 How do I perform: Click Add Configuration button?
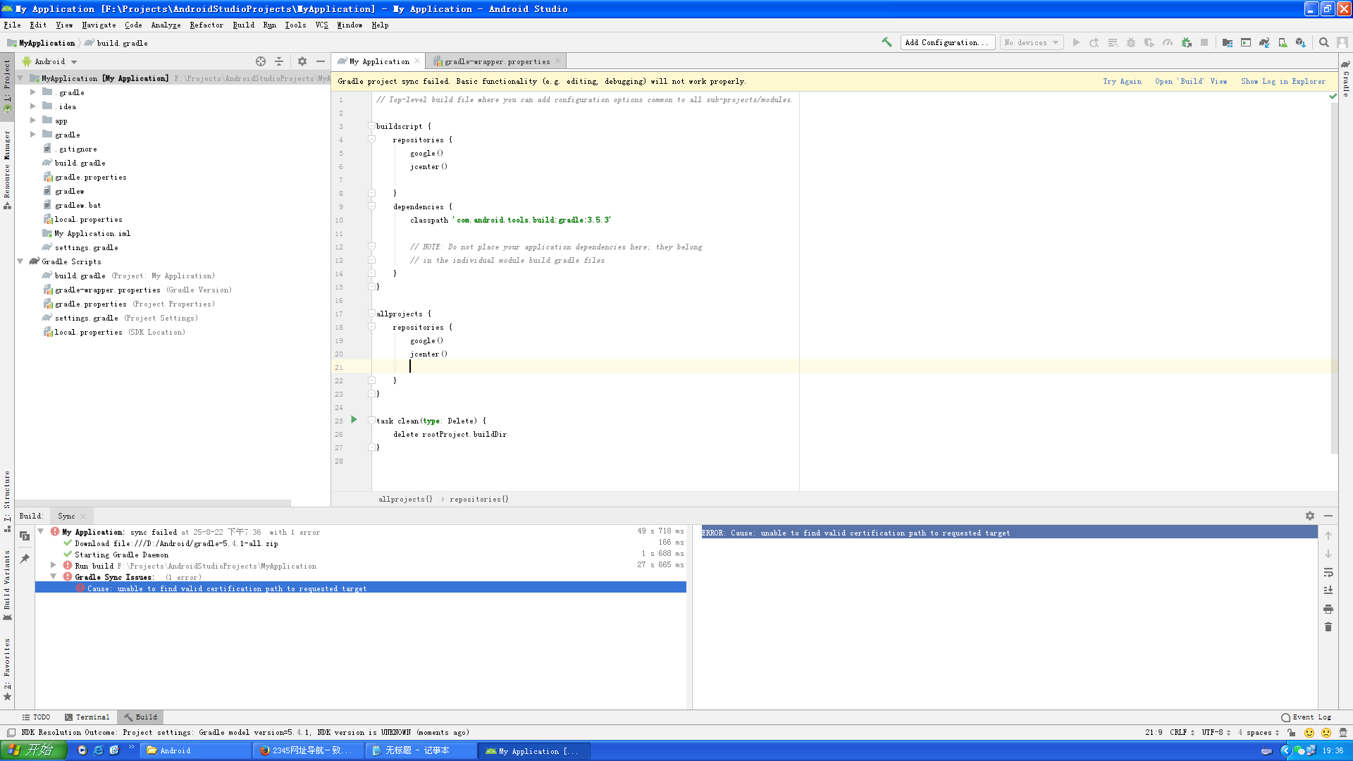(948, 42)
